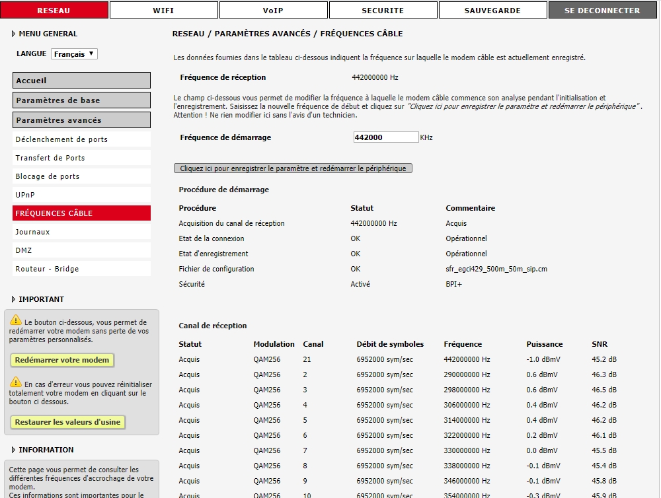661x498 pixels.
Task: Switch to the WIFI tab
Action: pos(163,11)
